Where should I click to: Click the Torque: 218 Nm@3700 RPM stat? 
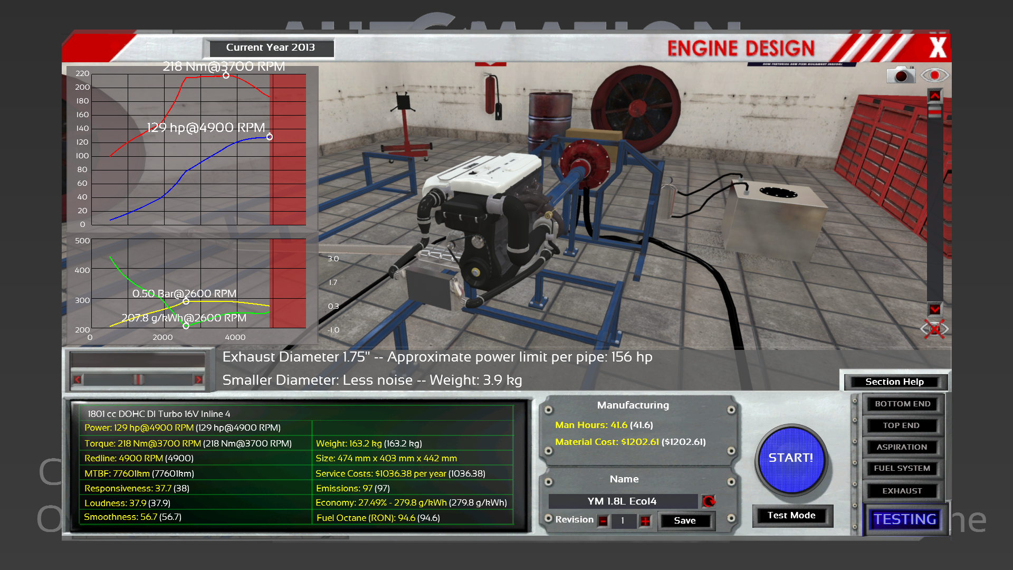[188, 443]
